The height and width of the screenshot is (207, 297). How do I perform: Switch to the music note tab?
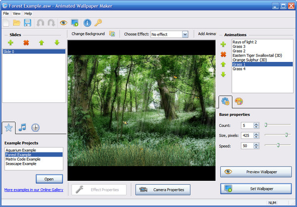pyautogui.click(x=22, y=127)
